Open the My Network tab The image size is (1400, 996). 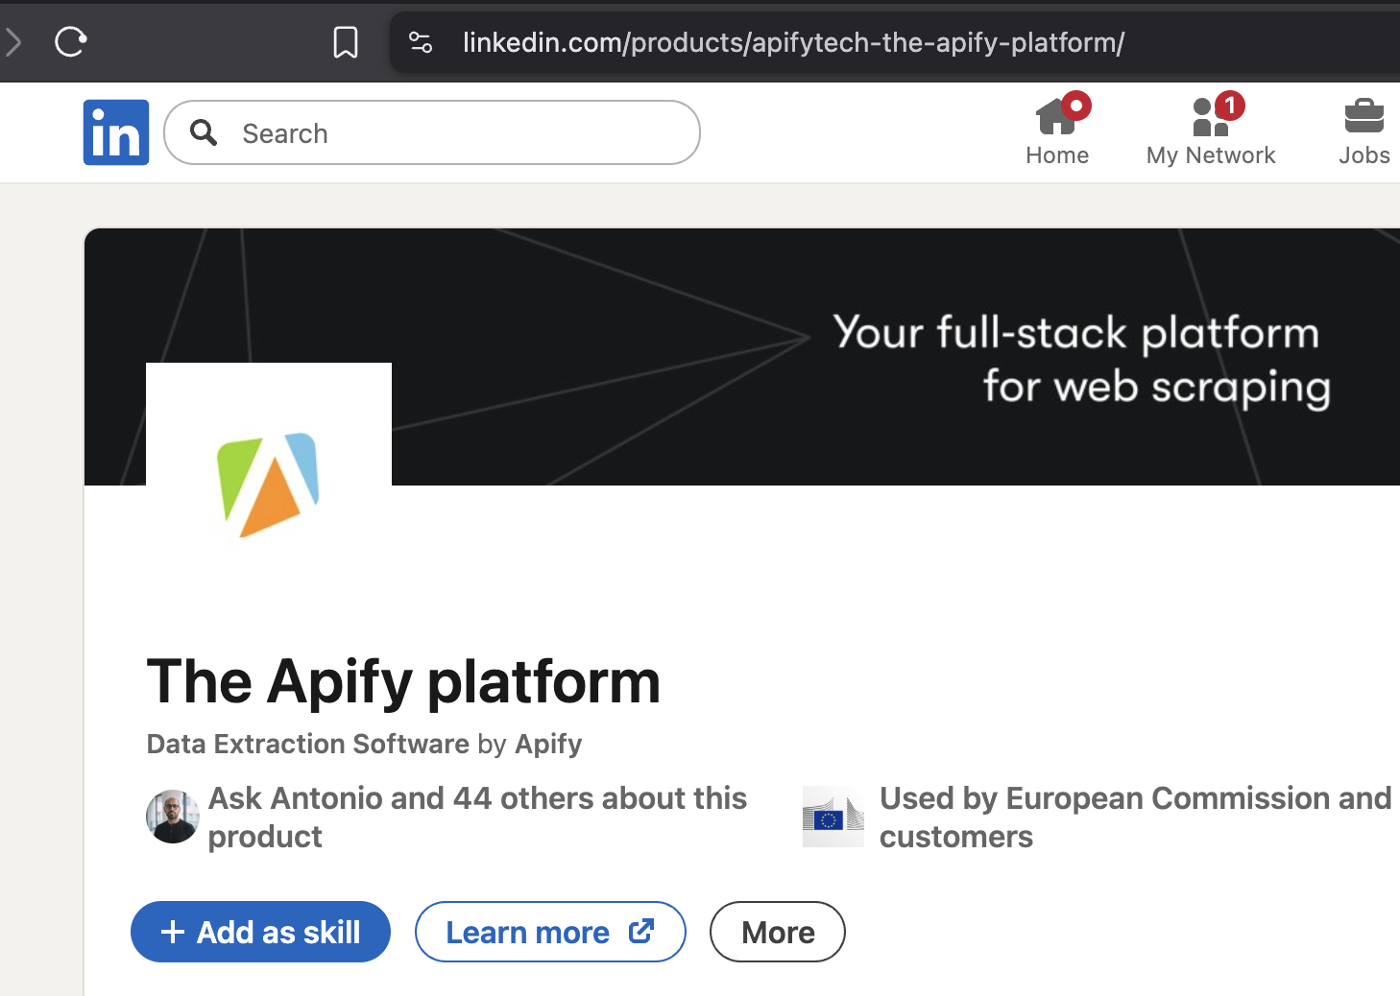tap(1211, 132)
